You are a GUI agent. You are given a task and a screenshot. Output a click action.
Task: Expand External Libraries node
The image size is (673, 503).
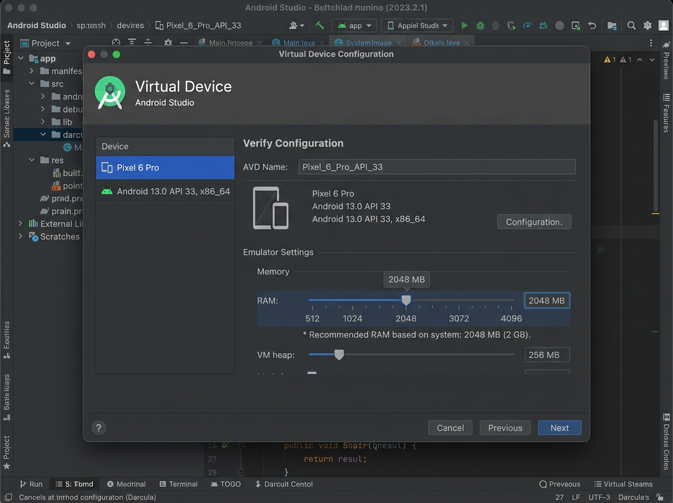21,223
